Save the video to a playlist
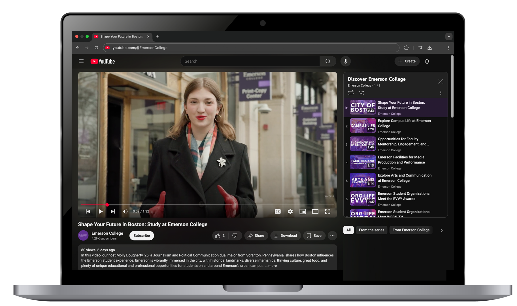 (x=314, y=236)
